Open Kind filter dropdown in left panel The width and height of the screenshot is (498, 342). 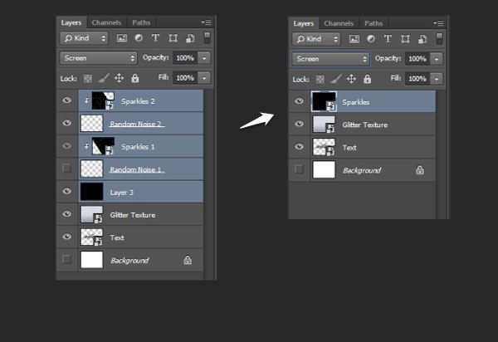click(84, 38)
